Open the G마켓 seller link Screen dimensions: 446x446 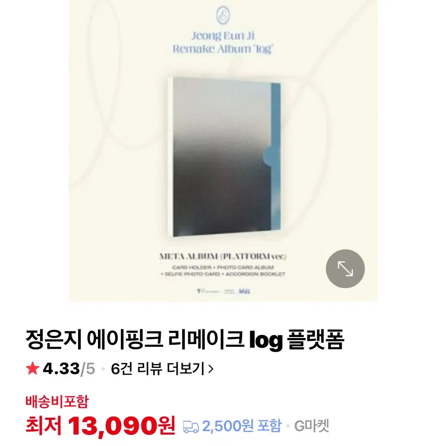[x=311, y=426]
